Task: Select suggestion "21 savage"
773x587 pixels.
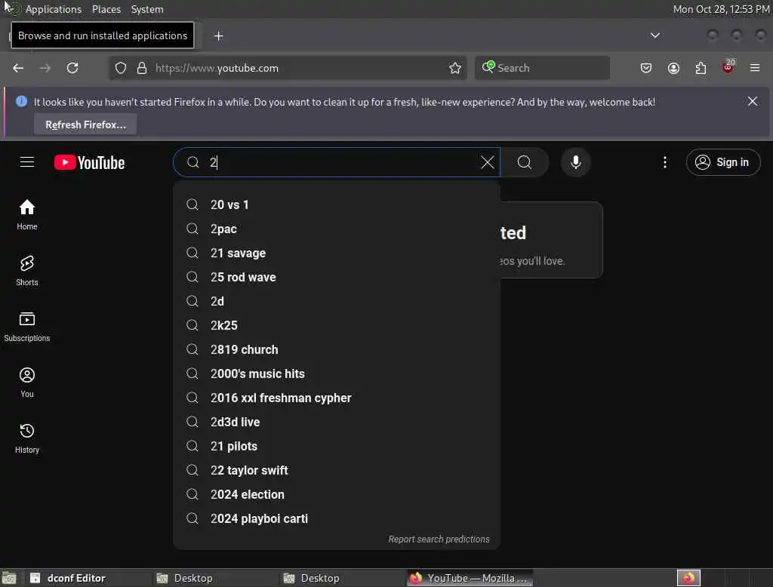Action: (x=337, y=253)
